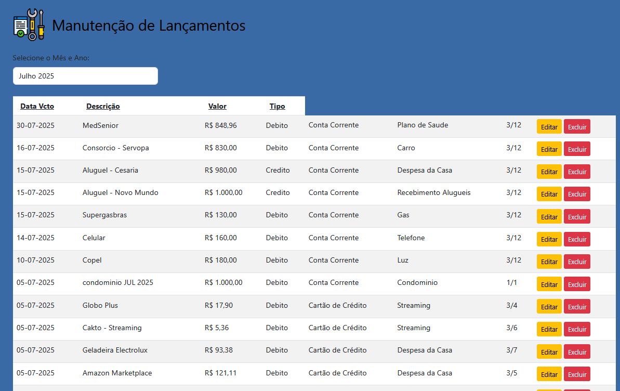The width and height of the screenshot is (620, 391).
Task: Edit the Consorcio - Servopa entry
Action: [549, 149]
